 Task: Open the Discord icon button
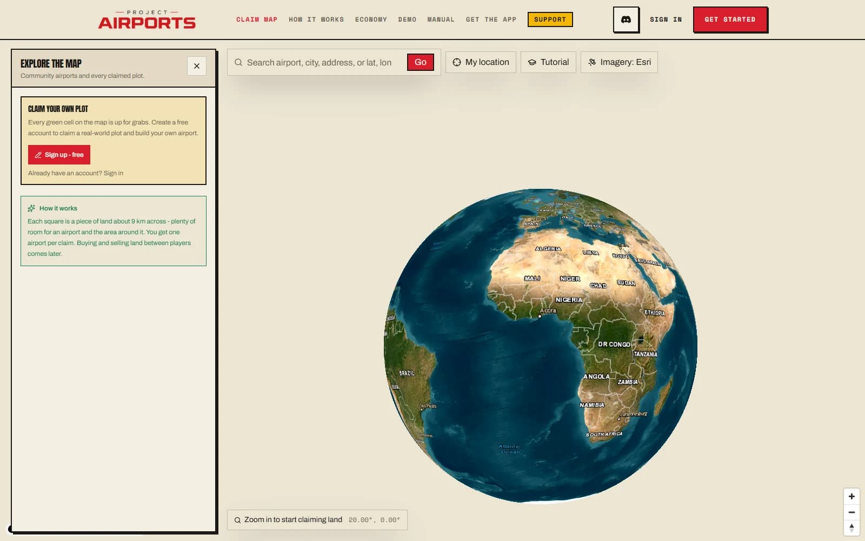626,19
